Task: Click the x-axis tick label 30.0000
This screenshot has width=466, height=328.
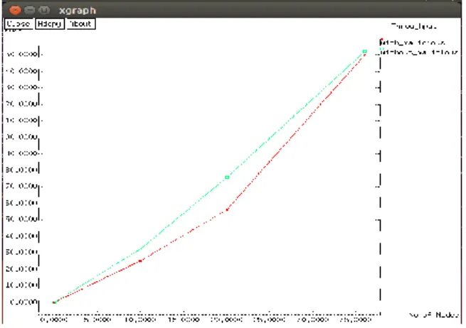Action: pyautogui.click(x=313, y=319)
